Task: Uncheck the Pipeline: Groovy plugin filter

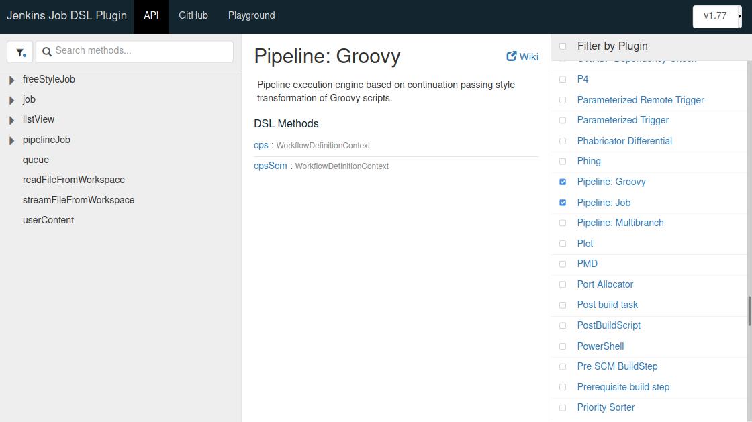Action: tap(563, 182)
